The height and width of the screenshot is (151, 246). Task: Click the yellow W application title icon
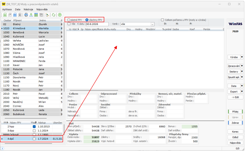coord(4,4)
